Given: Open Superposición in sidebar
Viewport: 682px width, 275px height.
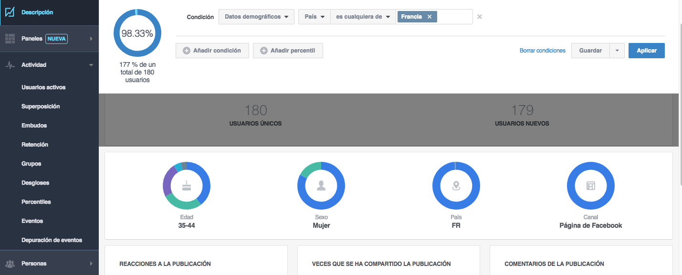Looking at the screenshot, I should 41,106.
